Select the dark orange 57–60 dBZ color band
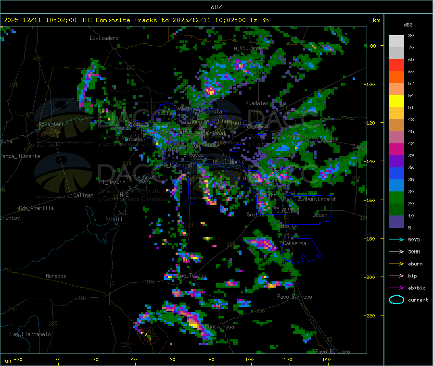This screenshot has height=366, width=433. tap(396, 77)
